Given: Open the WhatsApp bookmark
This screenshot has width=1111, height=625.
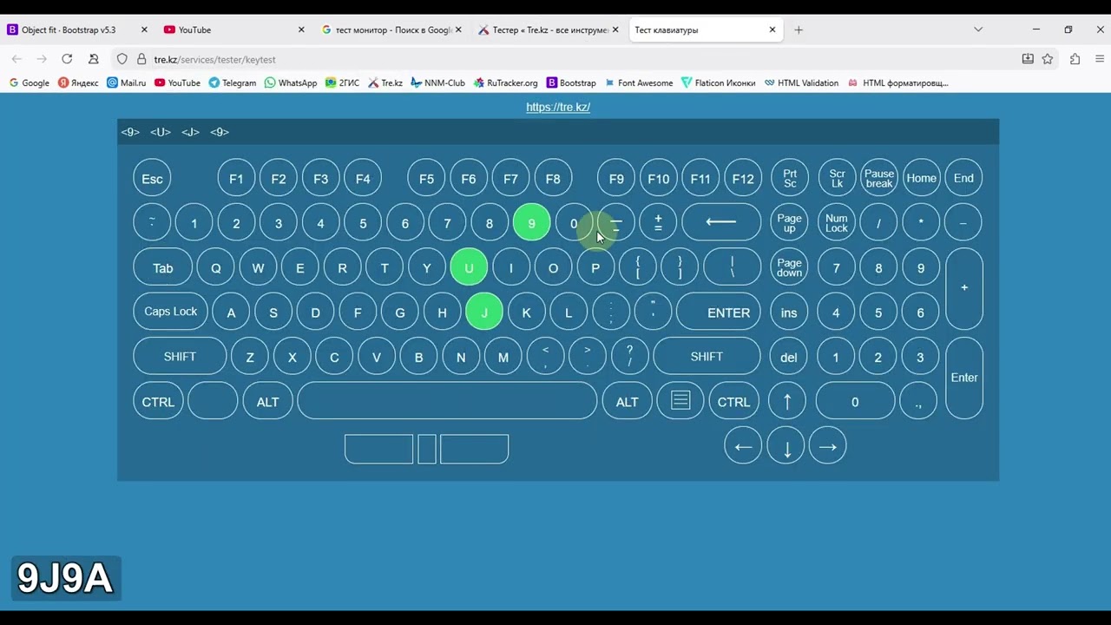Looking at the screenshot, I should point(291,82).
